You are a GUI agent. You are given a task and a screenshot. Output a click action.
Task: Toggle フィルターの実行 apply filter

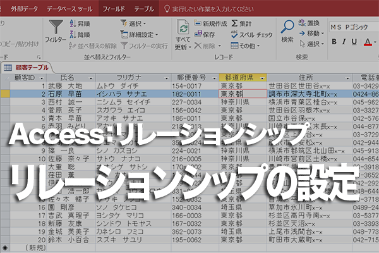coord(144,46)
